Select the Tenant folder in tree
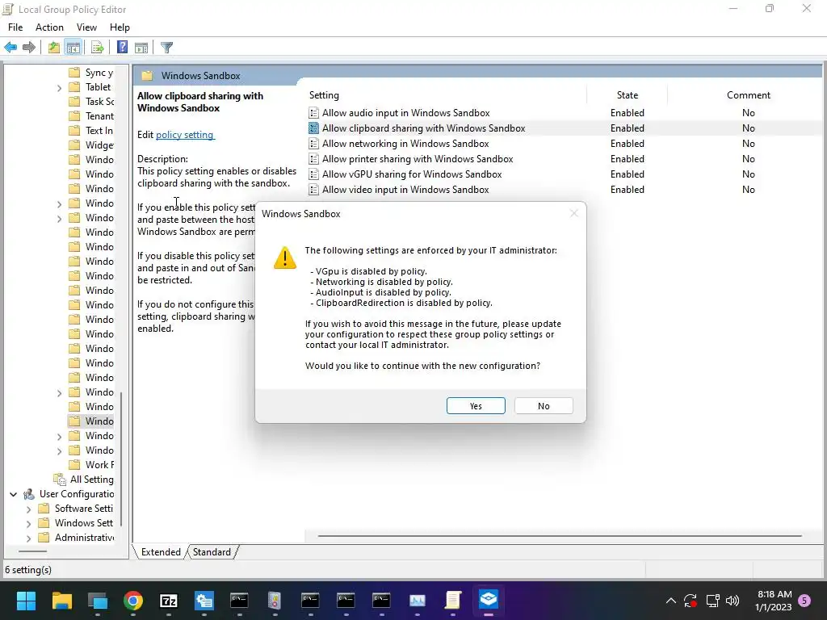Viewport: 827px width, 620px height. [99, 116]
